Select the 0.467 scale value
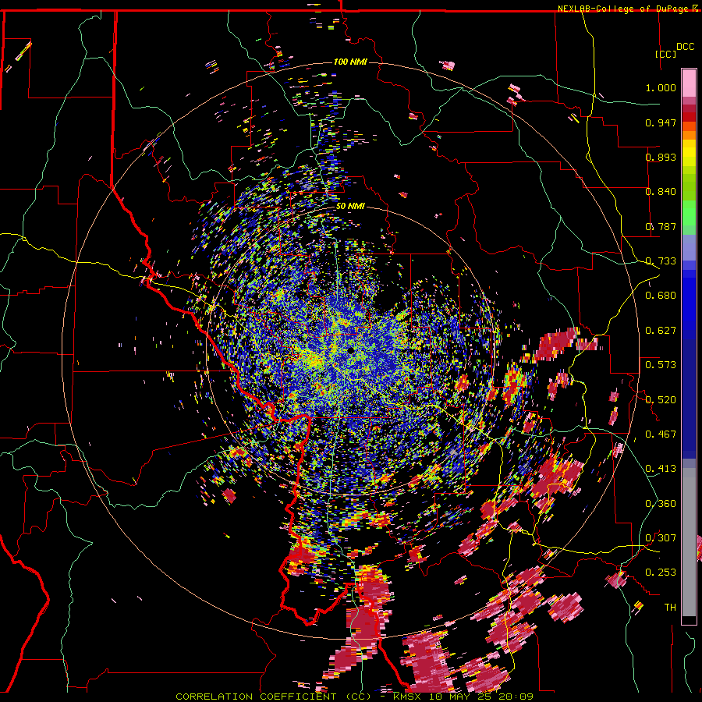The image size is (702, 702). (661, 434)
